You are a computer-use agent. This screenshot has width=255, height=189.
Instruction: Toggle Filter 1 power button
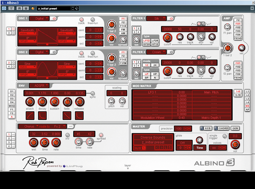pos(171,19)
